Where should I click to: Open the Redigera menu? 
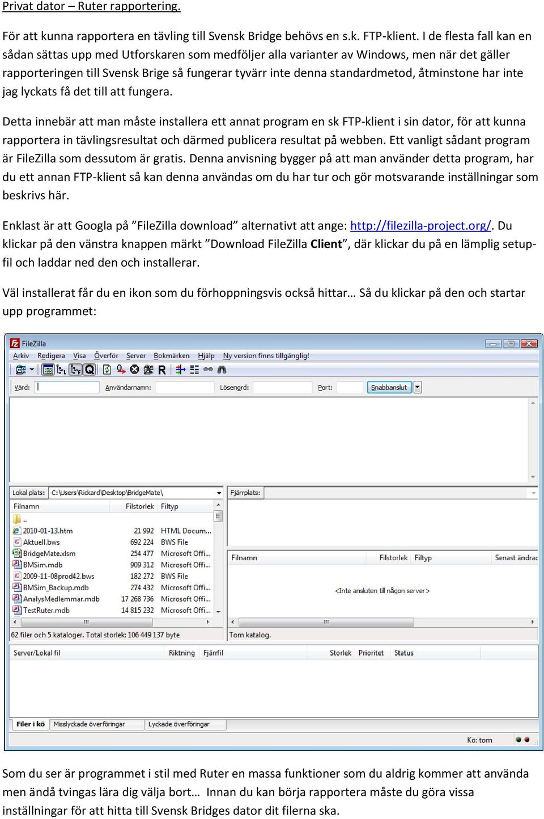[x=51, y=356]
